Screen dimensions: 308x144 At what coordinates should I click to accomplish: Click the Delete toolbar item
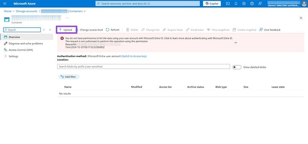pyautogui.click(x=132, y=30)
